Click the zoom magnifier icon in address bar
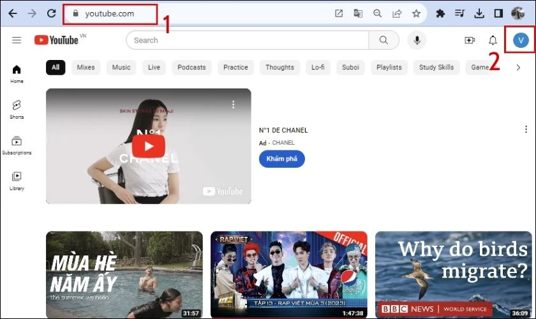 pos(377,13)
